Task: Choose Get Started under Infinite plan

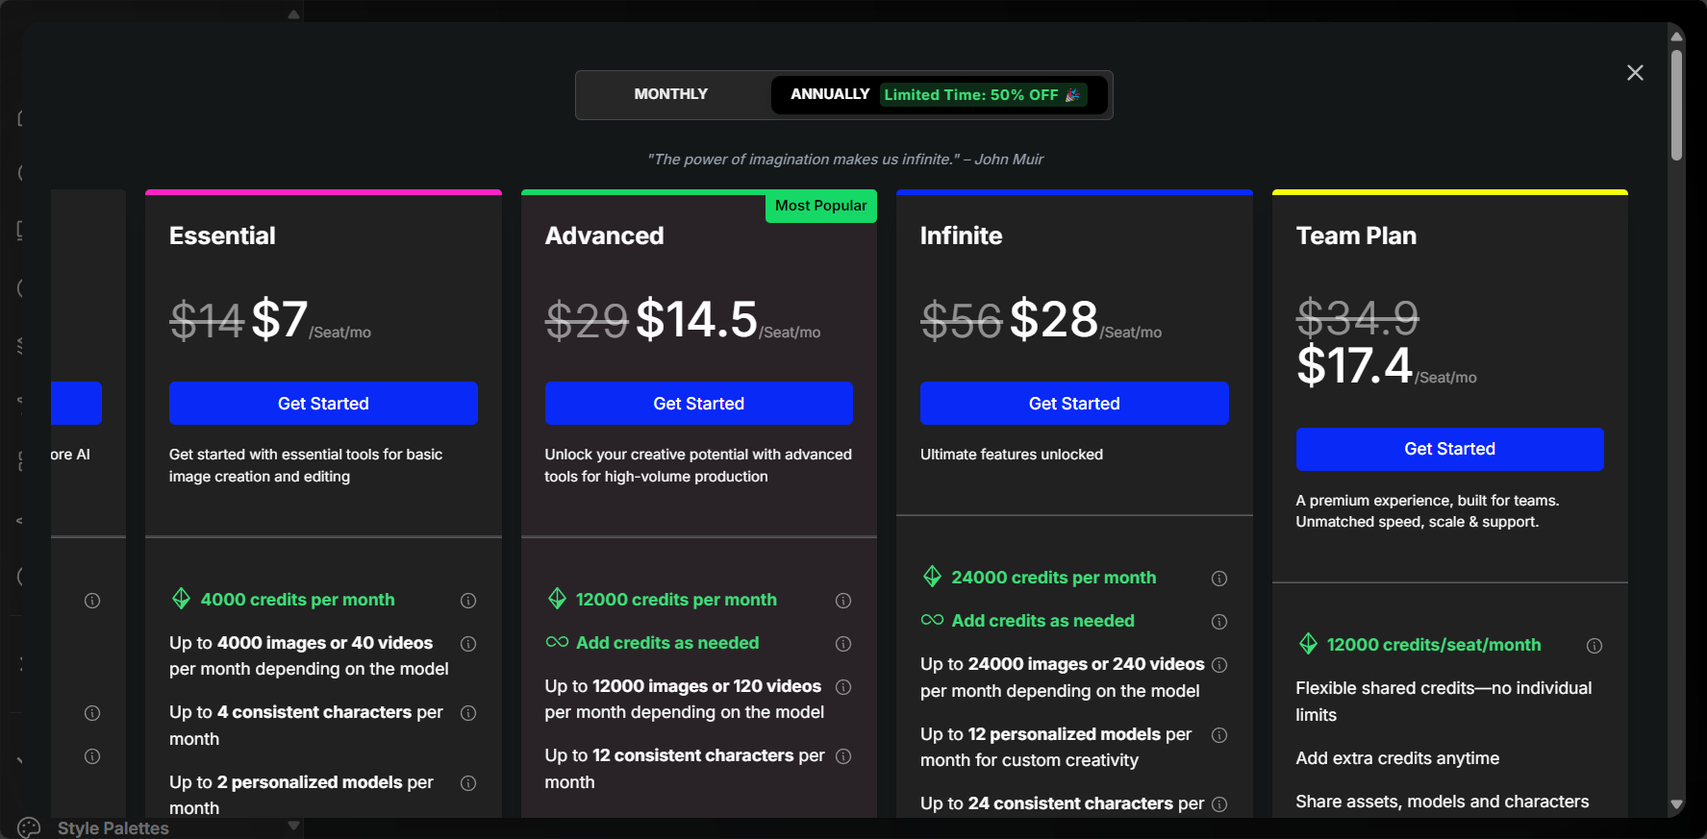Action: click(1074, 404)
